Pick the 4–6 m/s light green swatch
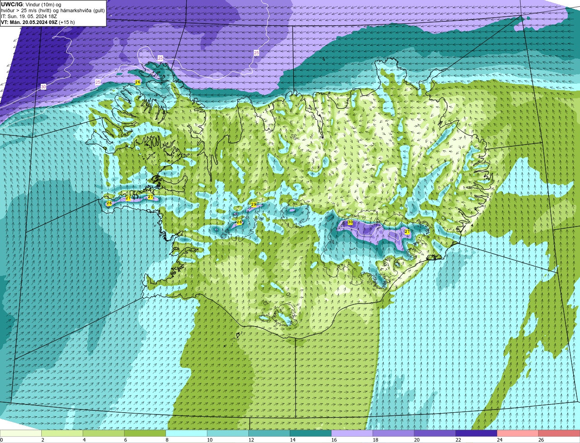 click(x=104, y=433)
